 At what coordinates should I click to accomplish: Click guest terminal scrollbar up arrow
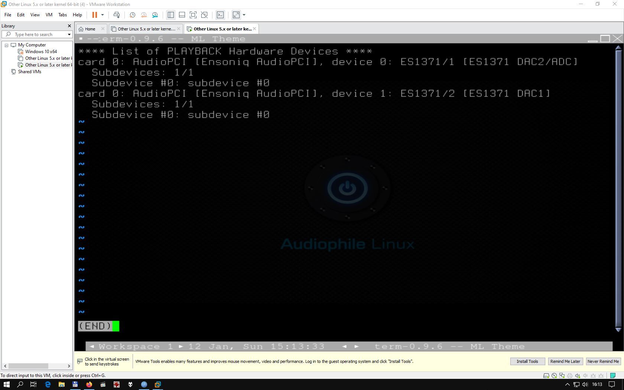click(x=618, y=48)
